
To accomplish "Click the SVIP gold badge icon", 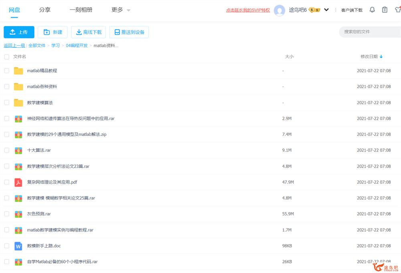I will tap(314, 10).
